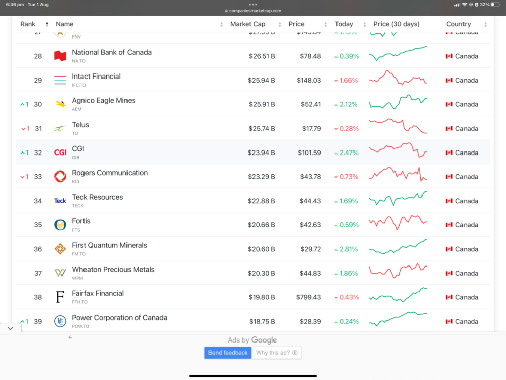Sort by Price column arrows
This screenshot has height=380, width=506.
[x=325, y=24]
